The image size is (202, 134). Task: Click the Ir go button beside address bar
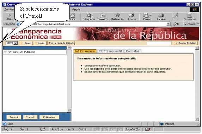[x=176, y=24]
